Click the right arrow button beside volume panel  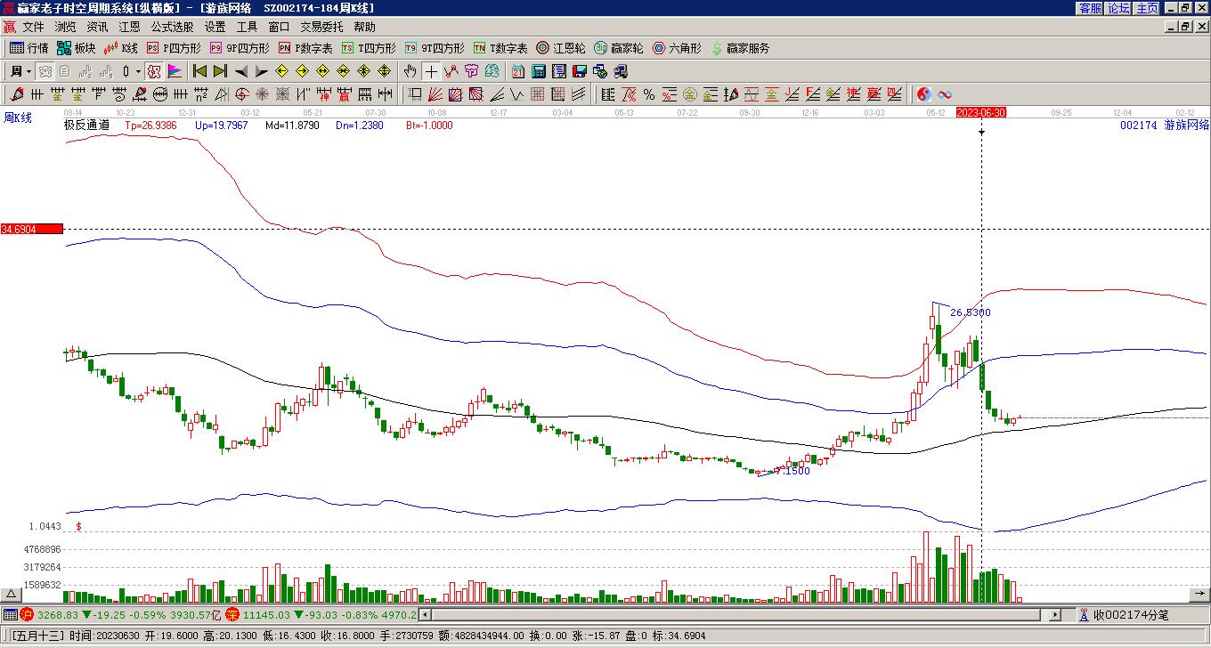click(1201, 595)
